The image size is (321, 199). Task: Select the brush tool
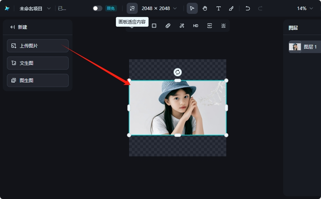[231, 8]
